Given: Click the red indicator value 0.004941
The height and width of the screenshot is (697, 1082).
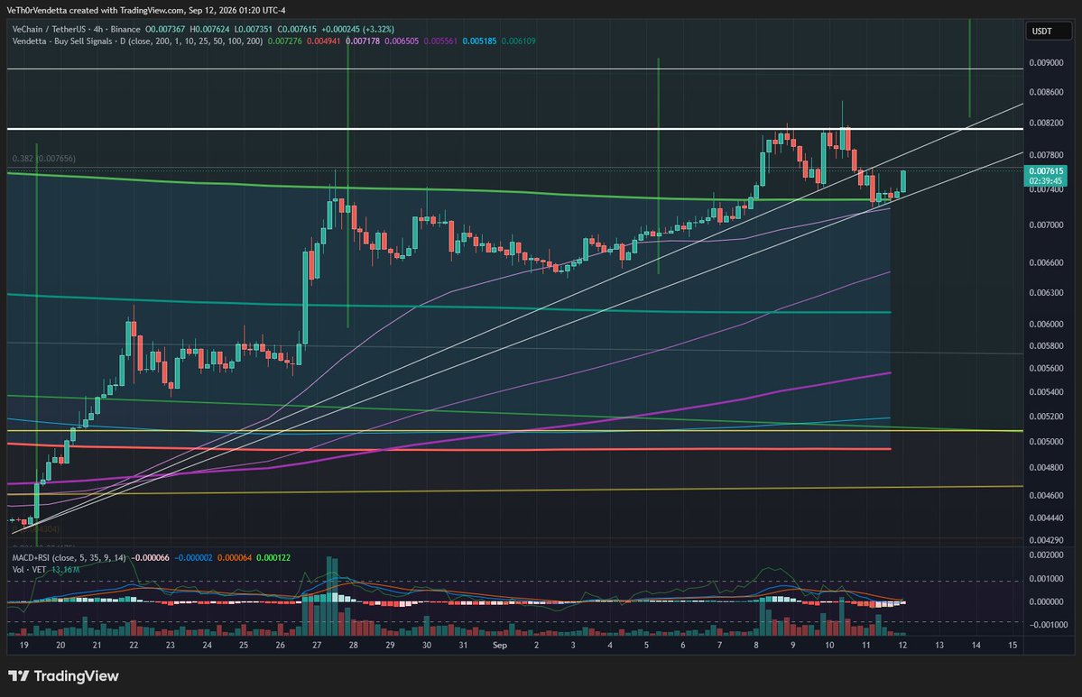Looking at the screenshot, I should pyautogui.click(x=324, y=41).
